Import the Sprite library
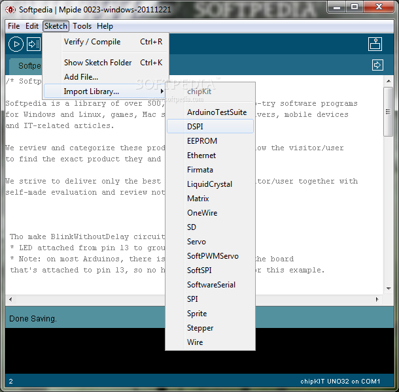The image size is (399, 392). tap(210, 314)
